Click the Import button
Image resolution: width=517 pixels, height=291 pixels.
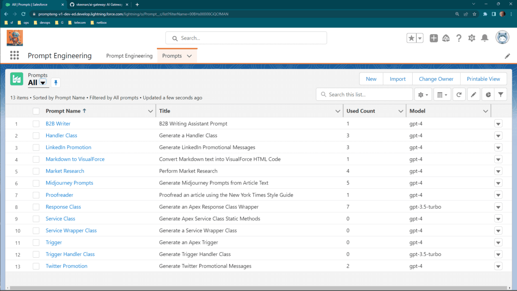[398, 79]
